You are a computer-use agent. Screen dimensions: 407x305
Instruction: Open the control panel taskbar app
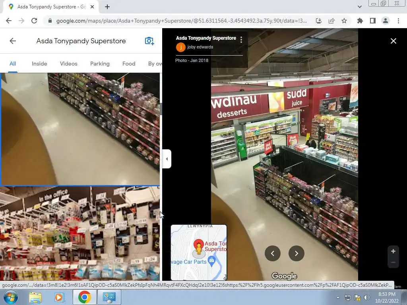click(x=109, y=297)
